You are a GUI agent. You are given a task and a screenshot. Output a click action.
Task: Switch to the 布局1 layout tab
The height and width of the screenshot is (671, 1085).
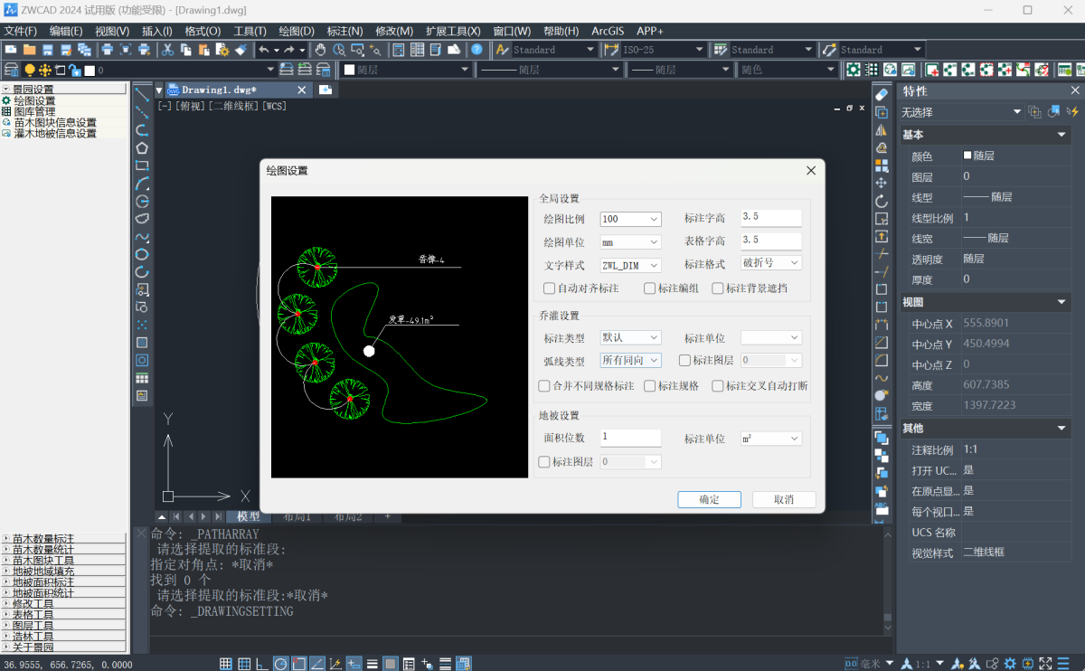297,516
